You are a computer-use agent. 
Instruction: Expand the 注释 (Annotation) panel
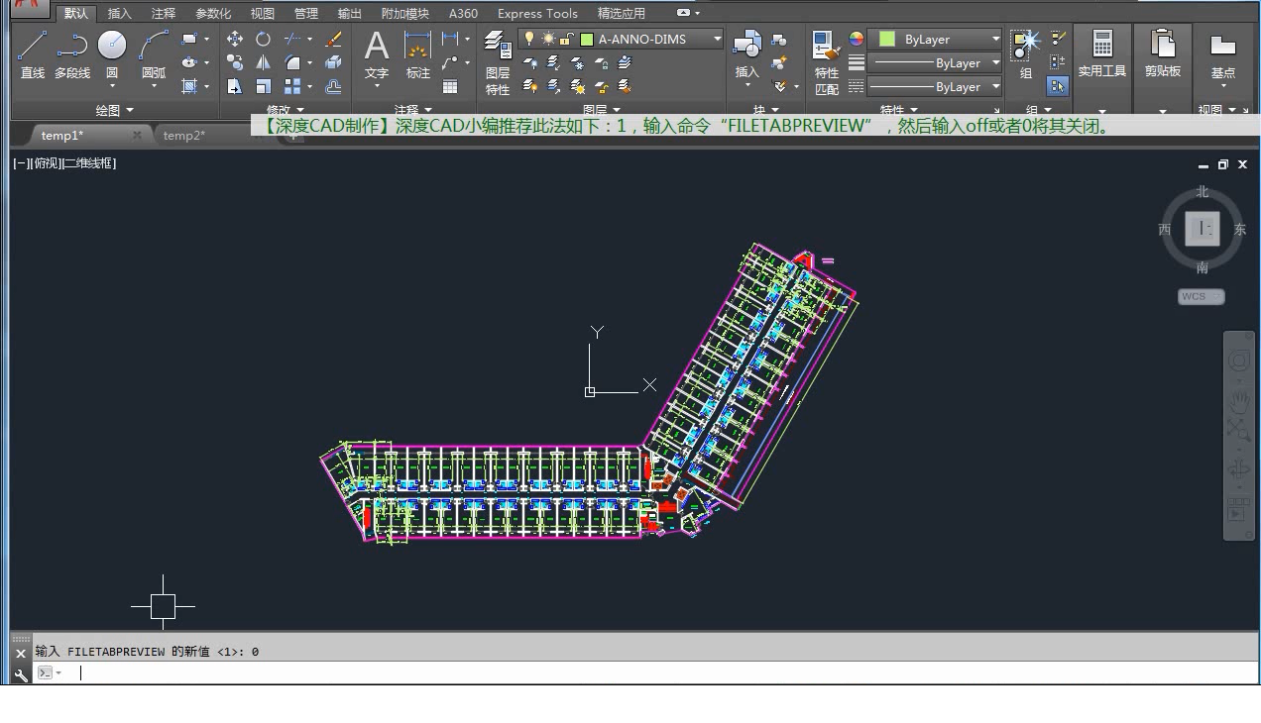[413, 110]
